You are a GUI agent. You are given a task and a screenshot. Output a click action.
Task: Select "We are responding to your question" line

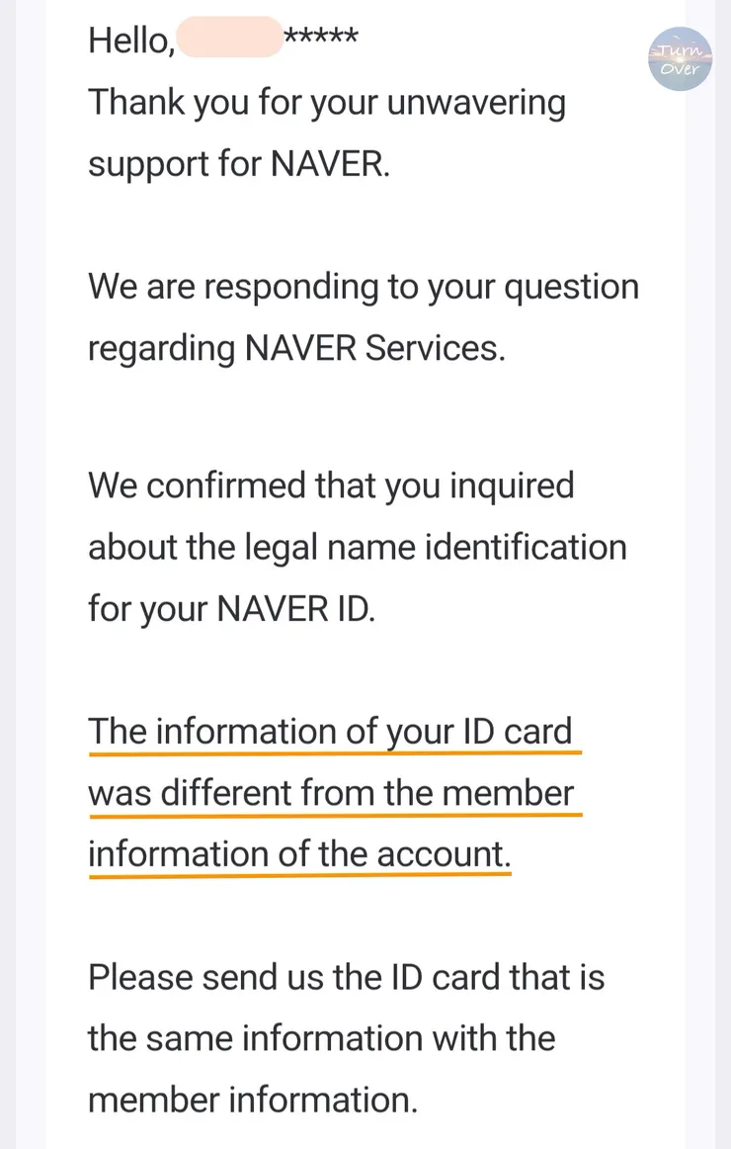[x=364, y=287]
